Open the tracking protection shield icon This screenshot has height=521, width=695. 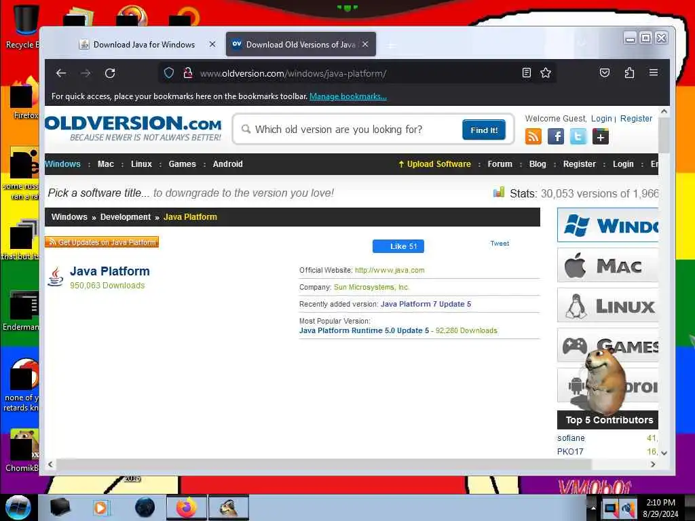(x=169, y=73)
